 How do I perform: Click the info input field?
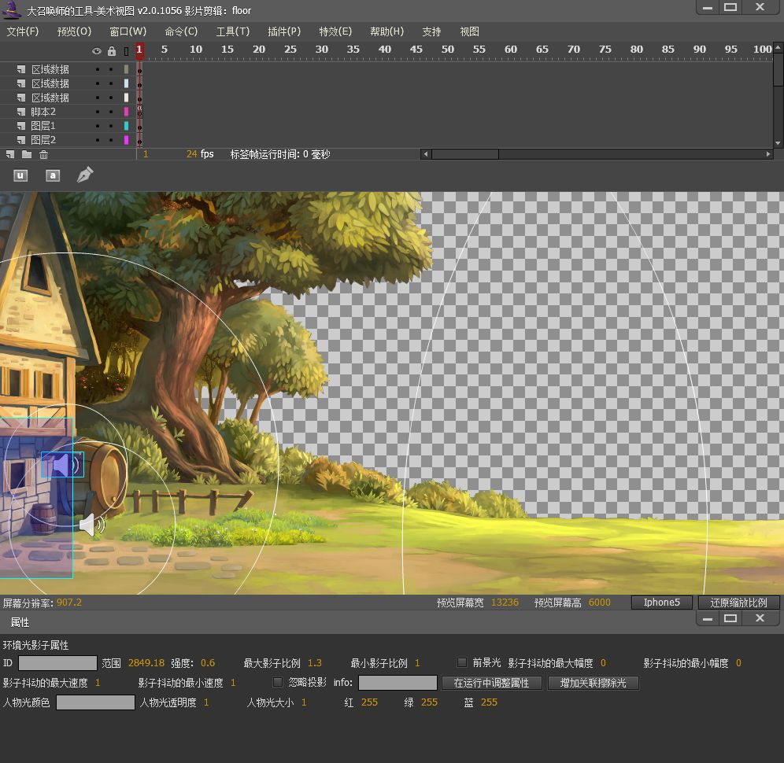coord(398,682)
